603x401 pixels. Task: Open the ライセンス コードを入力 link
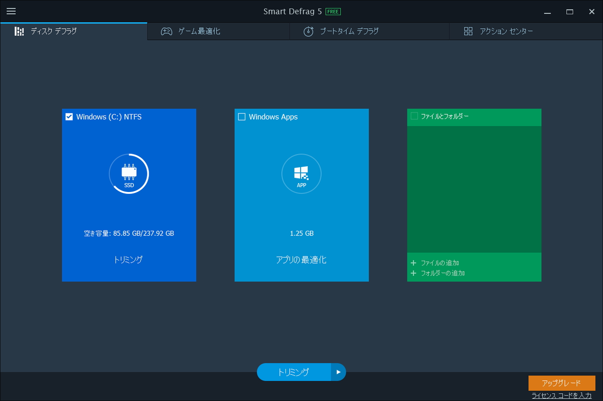pos(562,395)
